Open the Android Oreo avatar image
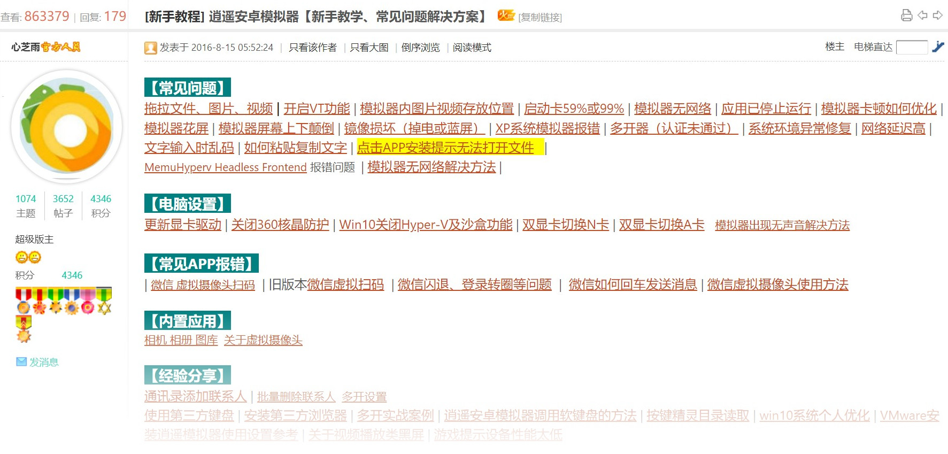Screen dimensions: 948x454 pyautogui.click(x=67, y=127)
